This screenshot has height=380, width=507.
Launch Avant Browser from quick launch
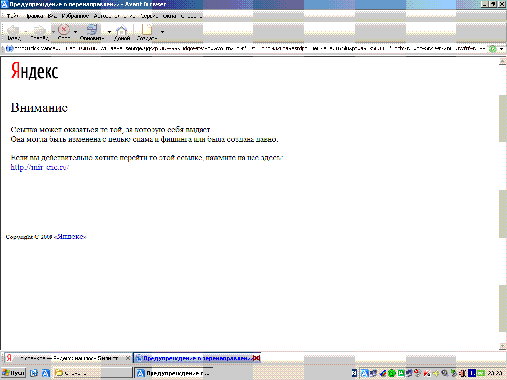45,373
